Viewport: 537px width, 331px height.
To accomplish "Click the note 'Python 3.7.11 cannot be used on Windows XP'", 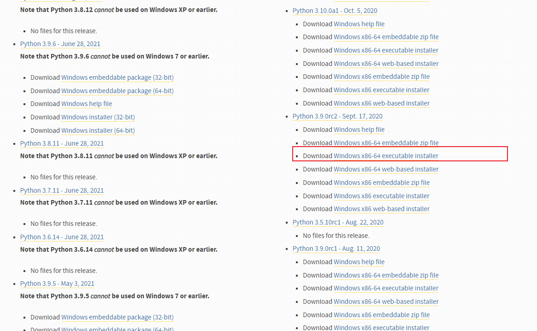I will point(119,202).
